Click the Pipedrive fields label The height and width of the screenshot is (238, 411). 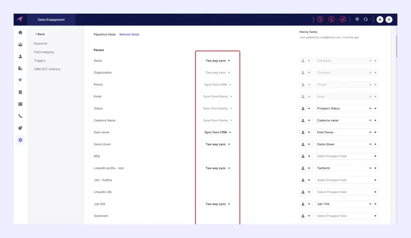tap(105, 35)
